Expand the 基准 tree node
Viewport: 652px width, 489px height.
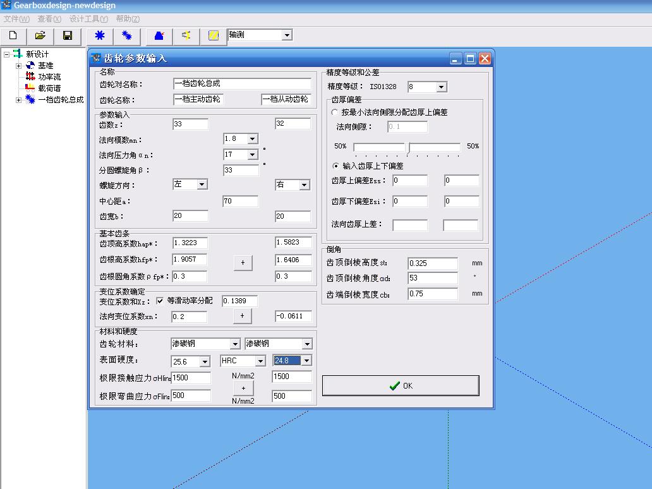pyautogui.click(x=19, y=66)
